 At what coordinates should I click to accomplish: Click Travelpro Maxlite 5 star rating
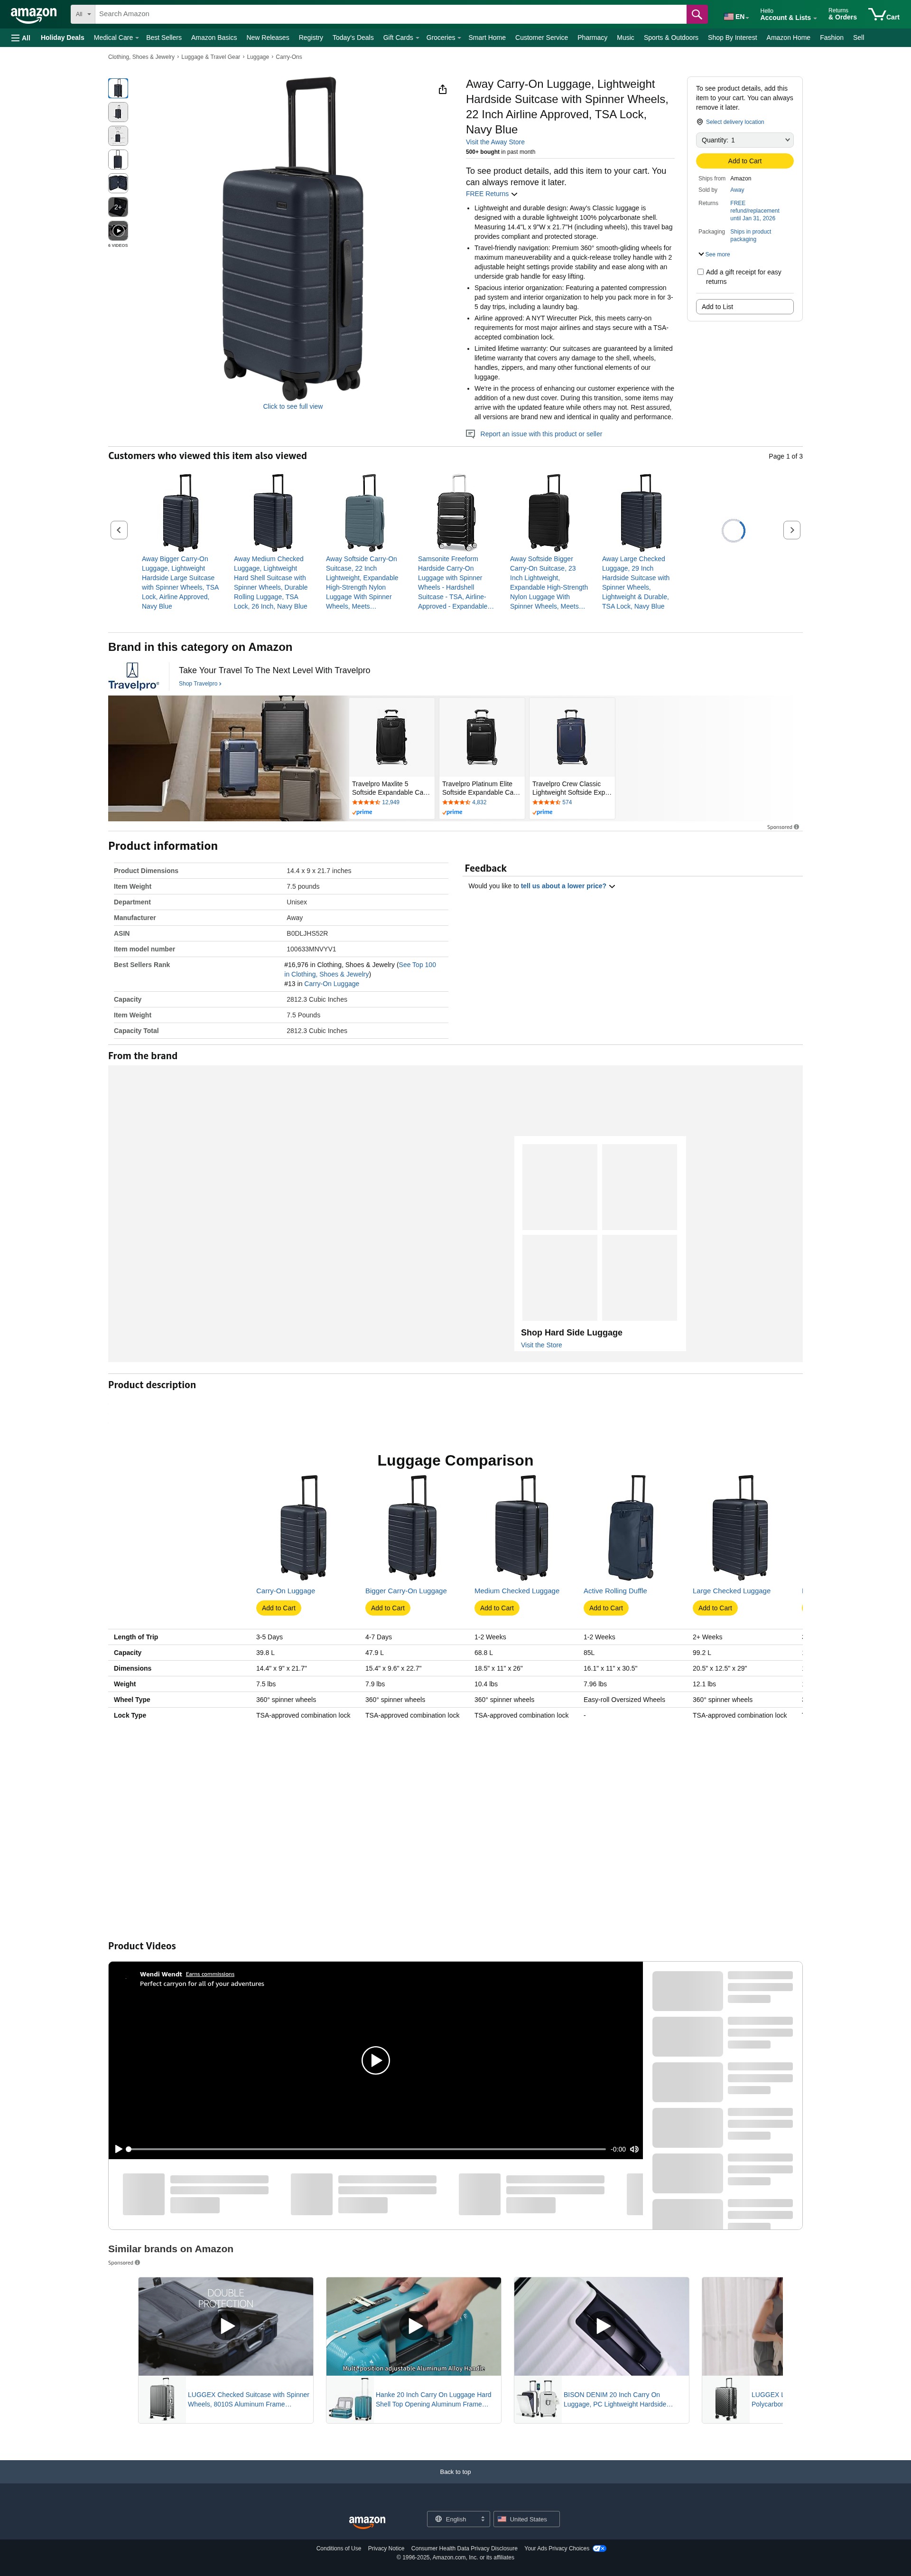point(366,802)
